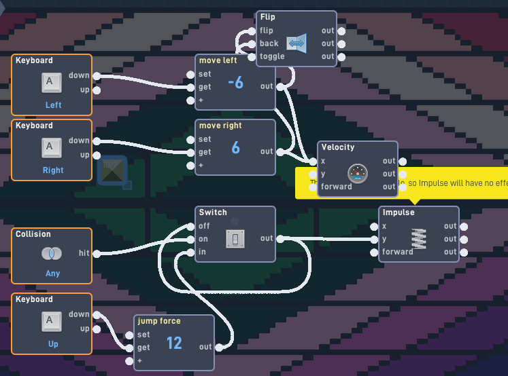Click the Flip double-arrow icon

pos(297,43)
